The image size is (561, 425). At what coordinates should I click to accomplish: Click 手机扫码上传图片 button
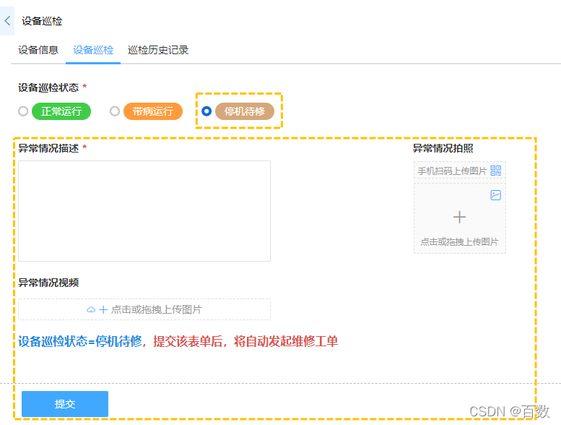click(x=460, y=171)
